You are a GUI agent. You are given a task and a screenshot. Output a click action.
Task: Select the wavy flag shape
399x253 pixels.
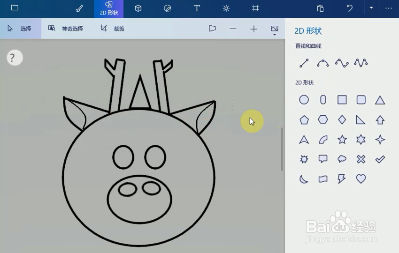pyautogui.click(x=323, y=179)
